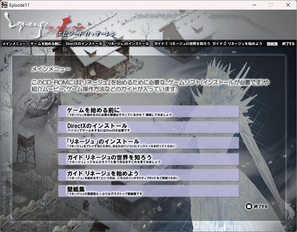Go to 「リネージュ」のインストール in the top navigation bar
The width and height of the screenshot is (297, 232).
127,44
